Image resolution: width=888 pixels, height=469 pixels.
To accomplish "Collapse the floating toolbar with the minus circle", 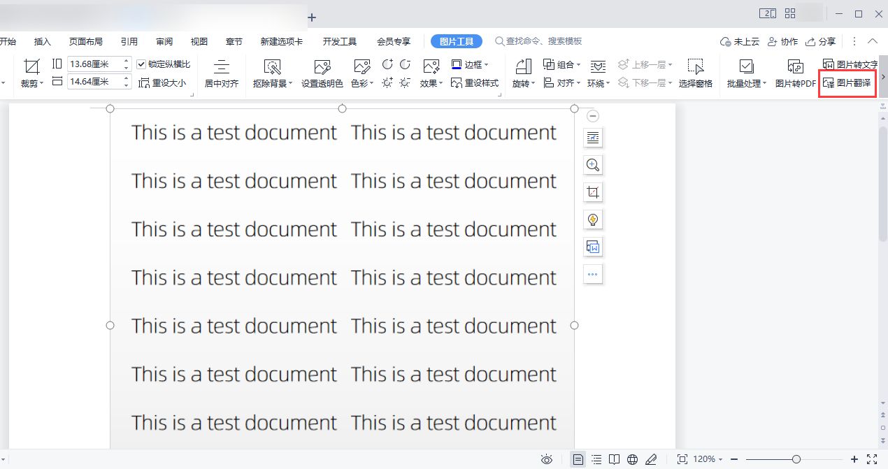I will [593, 116].
